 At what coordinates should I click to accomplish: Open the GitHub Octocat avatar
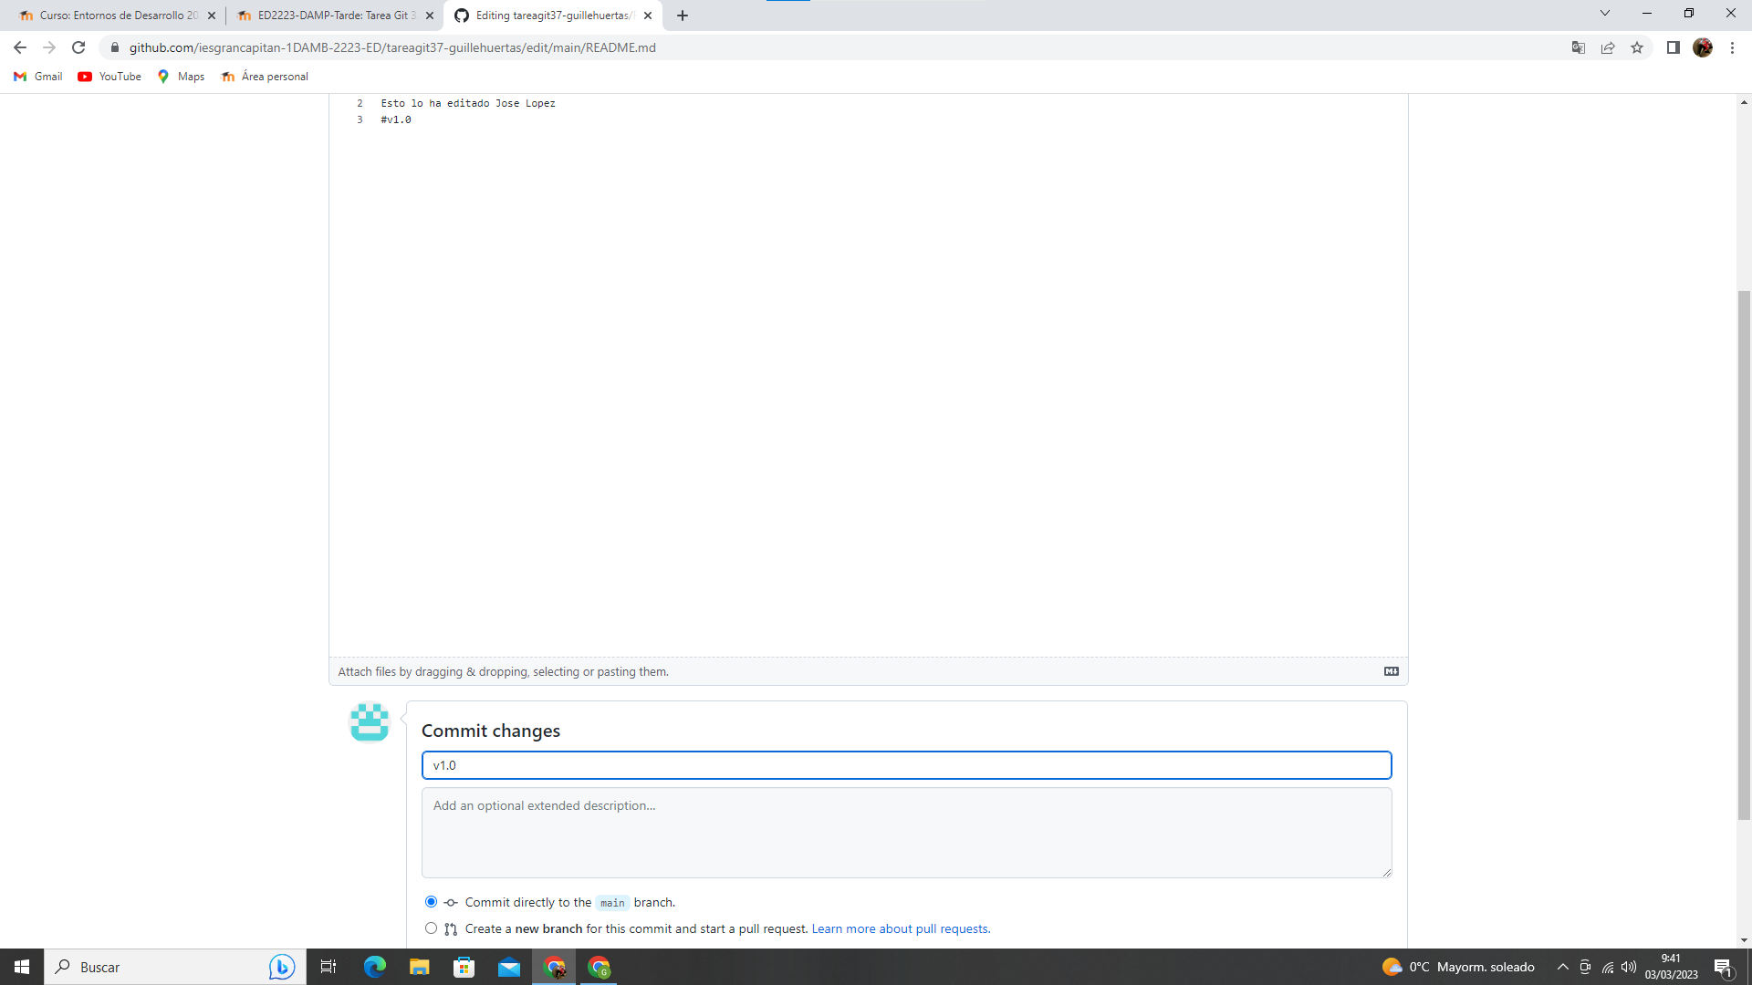click(369, 722)
